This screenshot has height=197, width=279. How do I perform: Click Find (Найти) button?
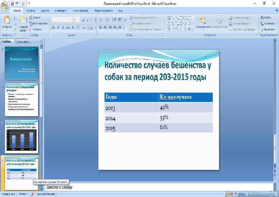coord(266,18)
